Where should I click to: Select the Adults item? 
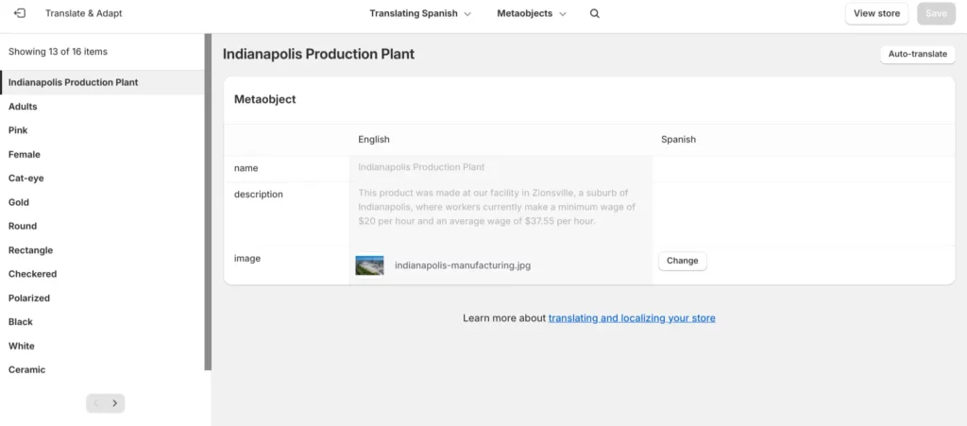pos(102,106)
